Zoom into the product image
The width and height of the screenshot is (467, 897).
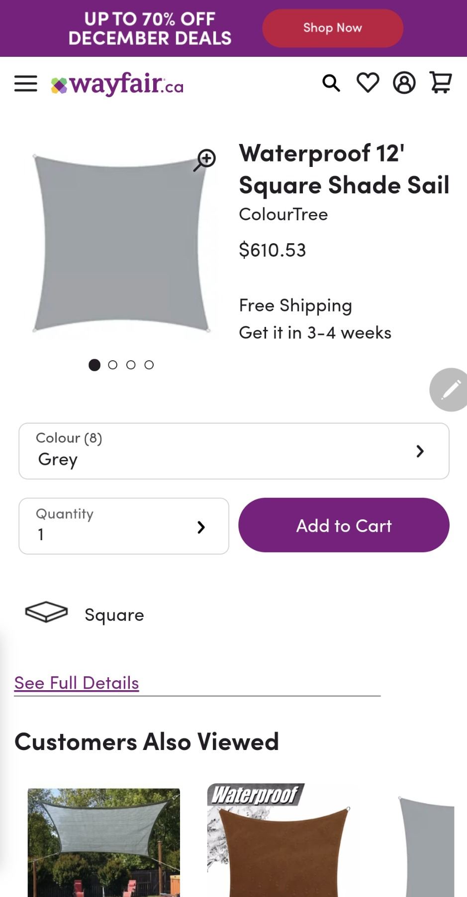pos(204,160)
